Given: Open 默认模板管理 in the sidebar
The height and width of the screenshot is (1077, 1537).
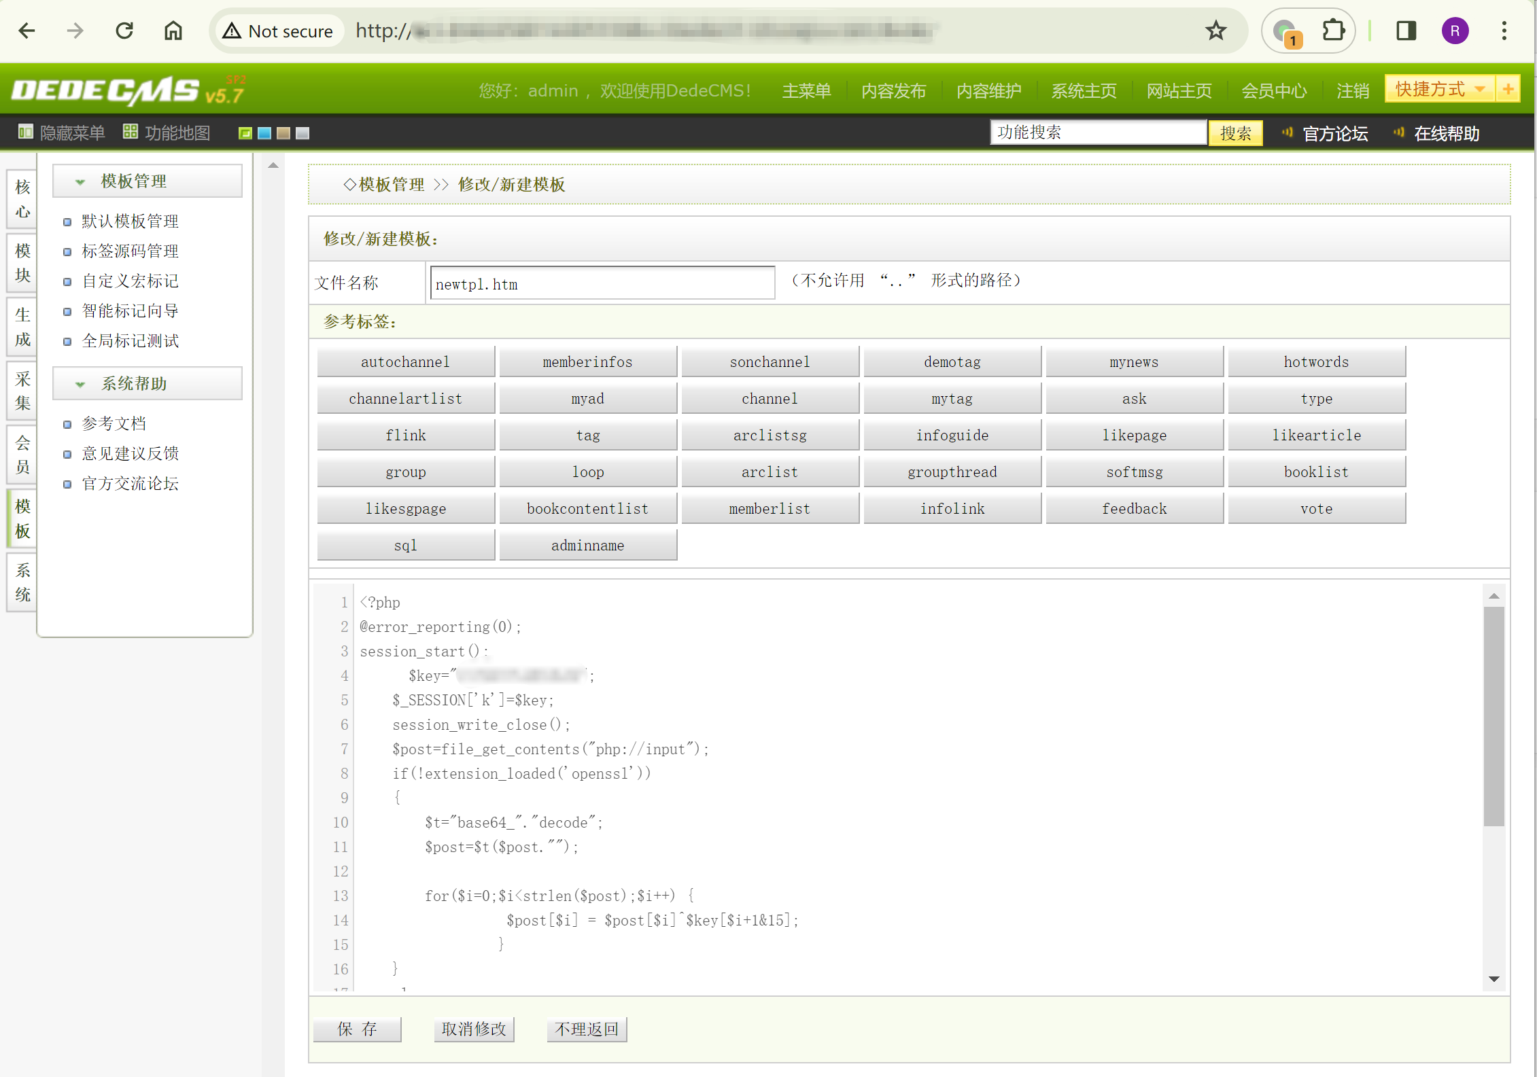Looking at the screenshot, I should click(130, 221).
